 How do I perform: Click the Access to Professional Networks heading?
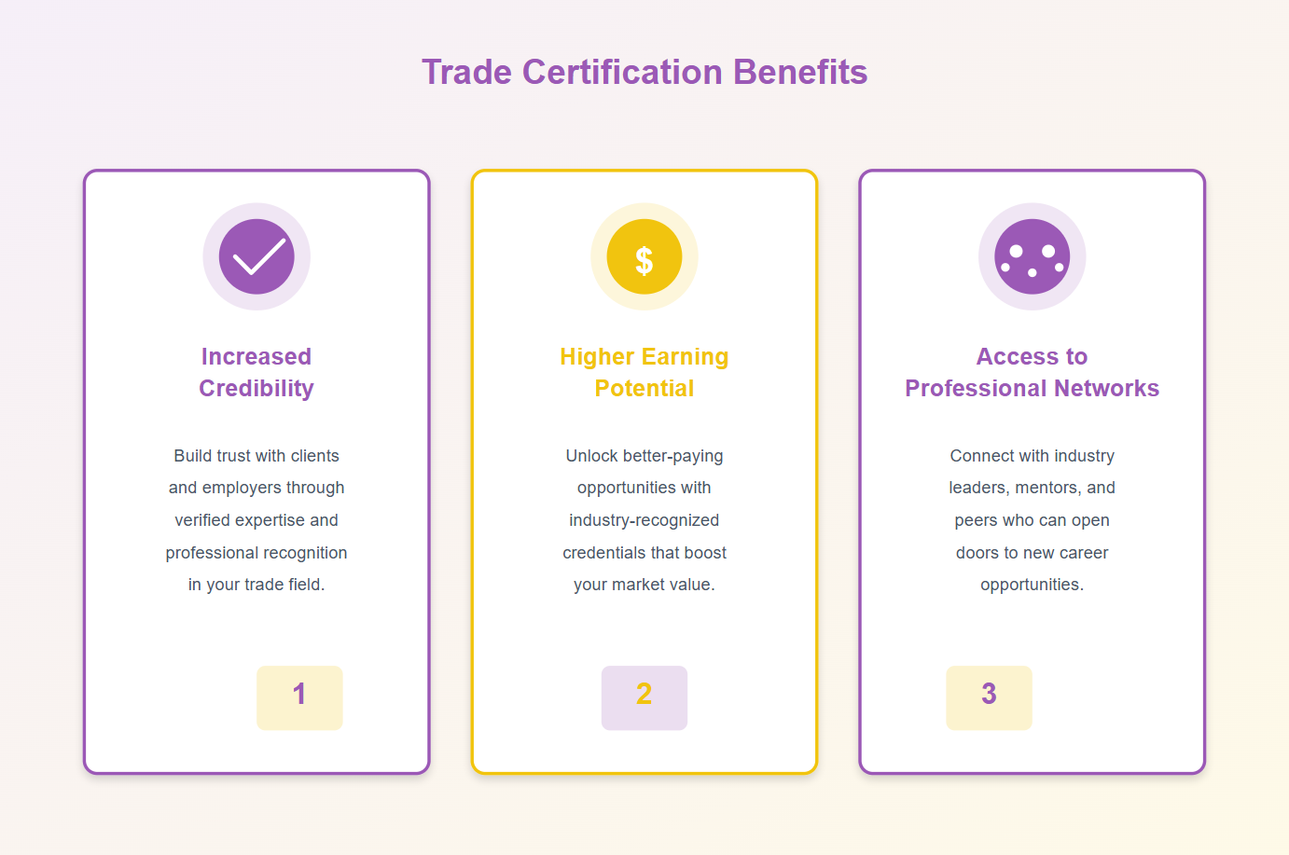point(1033,371)
